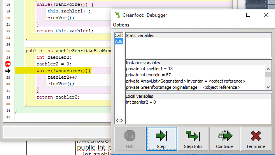Click the call stack scroll right arrow
The width and height of the screenshot is (275, 155).
coord(121,121)
